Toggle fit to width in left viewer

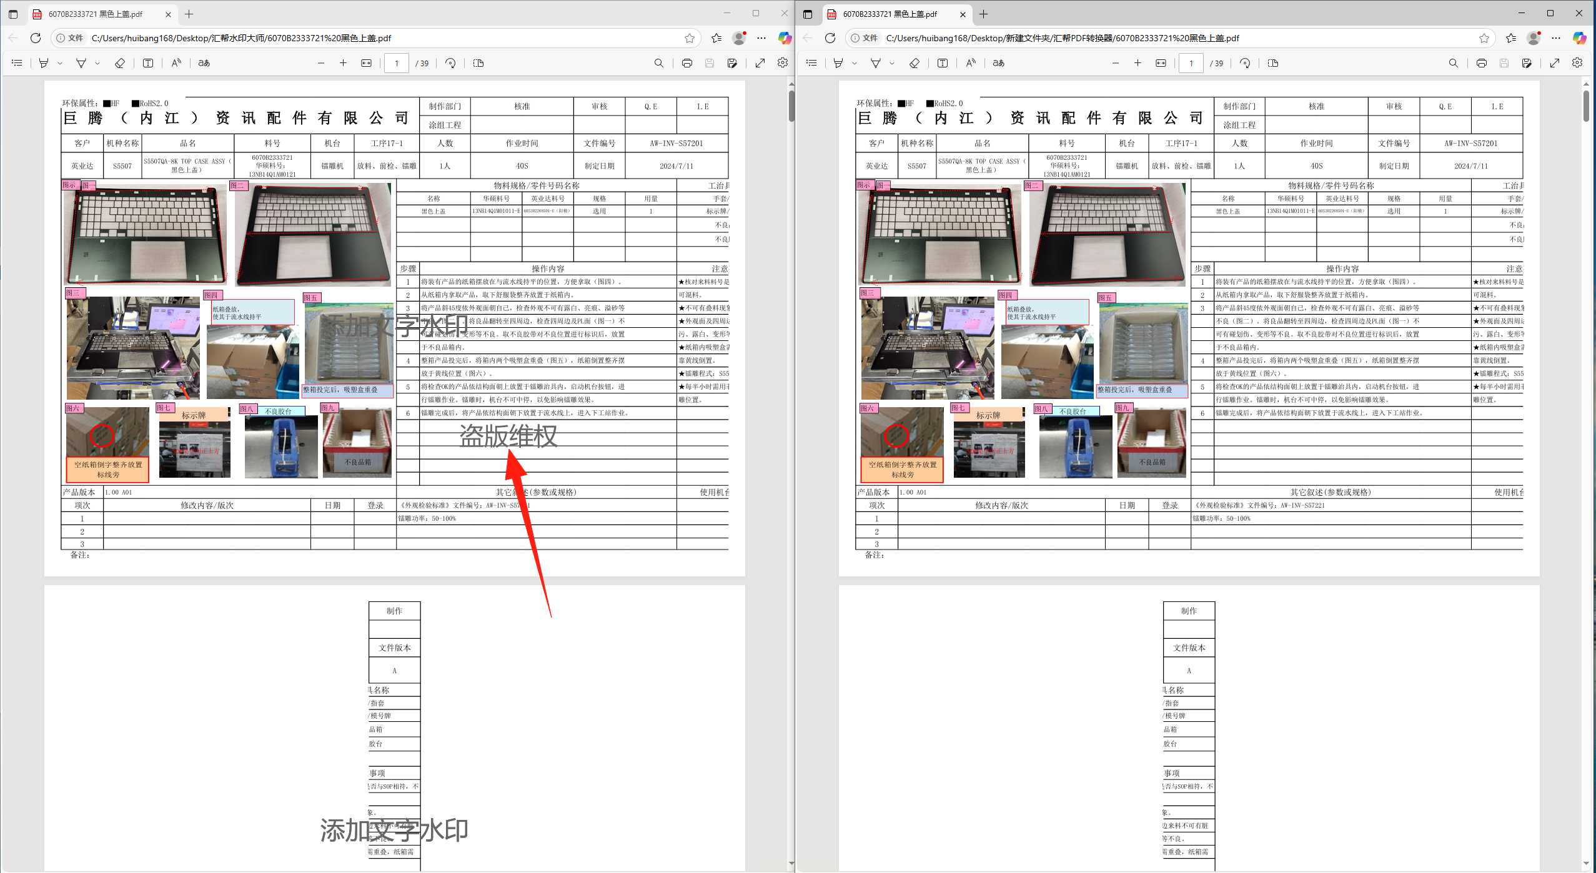coord(367,63)
